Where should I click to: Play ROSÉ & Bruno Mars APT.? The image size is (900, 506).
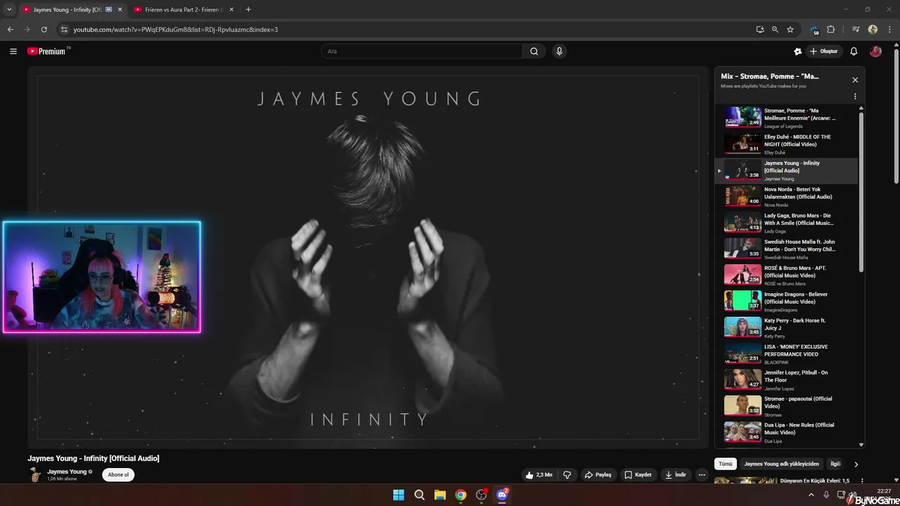[x=786, y=275]
